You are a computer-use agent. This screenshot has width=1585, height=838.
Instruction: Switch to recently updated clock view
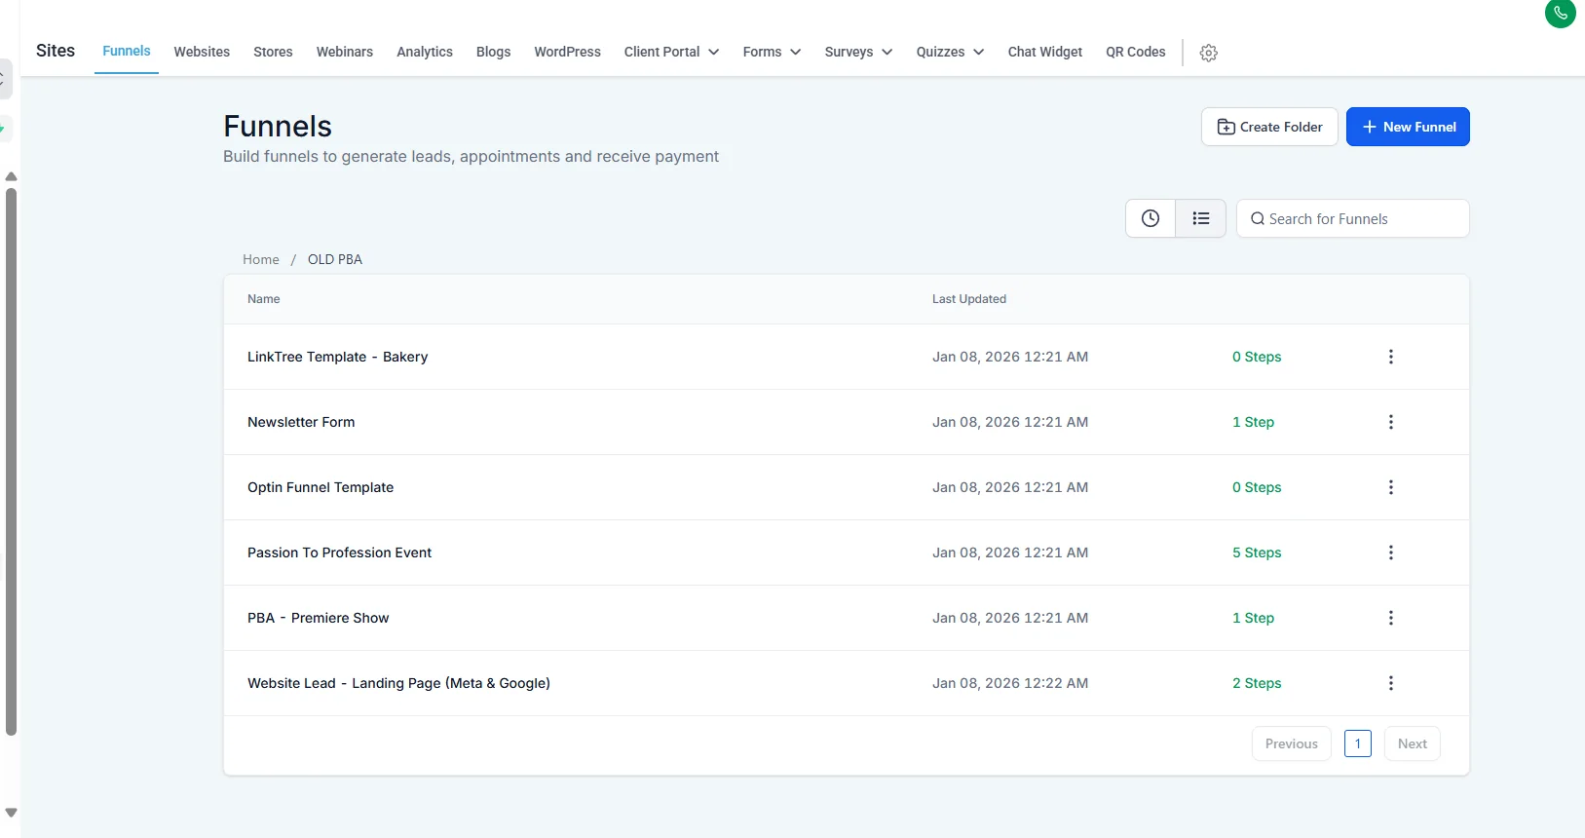point(1151,218)
